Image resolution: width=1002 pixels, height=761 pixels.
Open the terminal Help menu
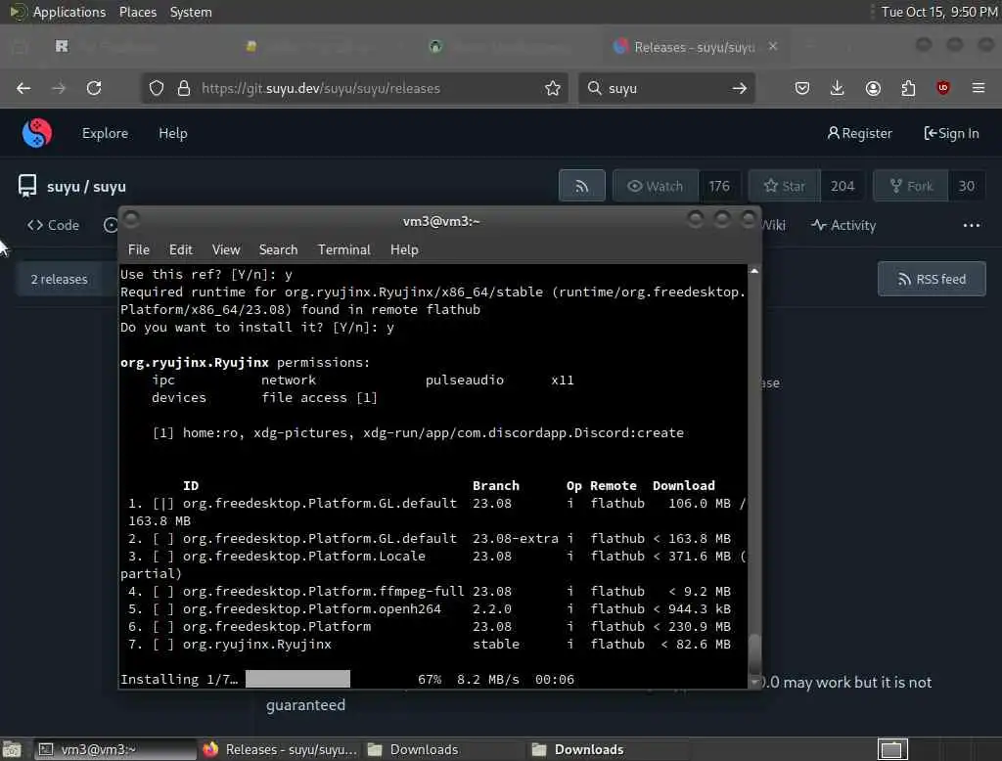click(404, 249)
